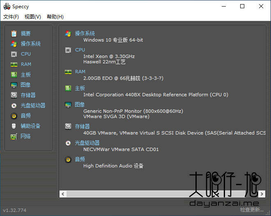Click the CPU chip icon in sidebar
Viewport: 271px width, 216px height.
pyautogui.click(x=14, y=54)
